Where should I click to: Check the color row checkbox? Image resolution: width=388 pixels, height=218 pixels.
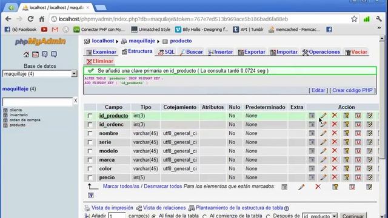coord(90,169)
